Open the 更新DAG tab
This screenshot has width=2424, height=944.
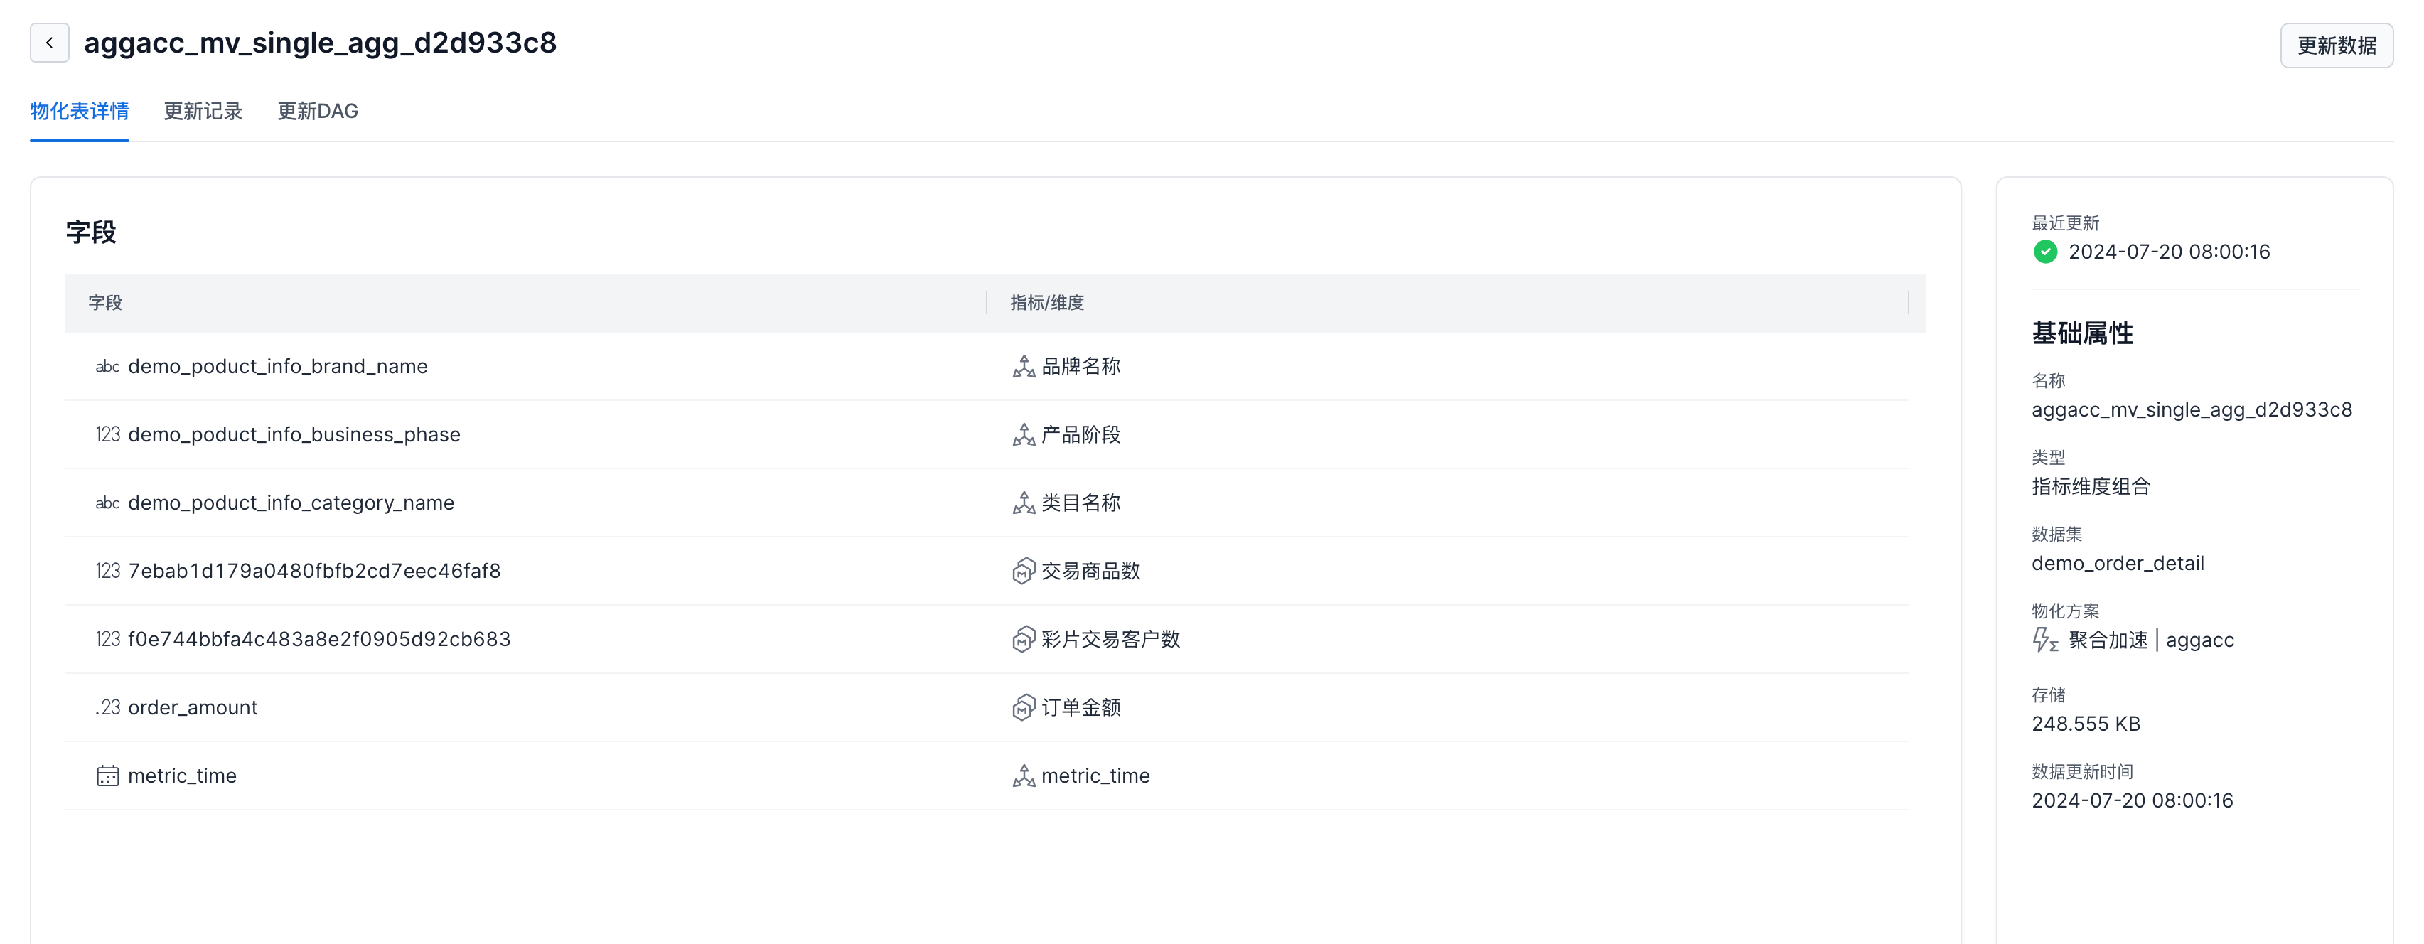click(x=317, y=111)
